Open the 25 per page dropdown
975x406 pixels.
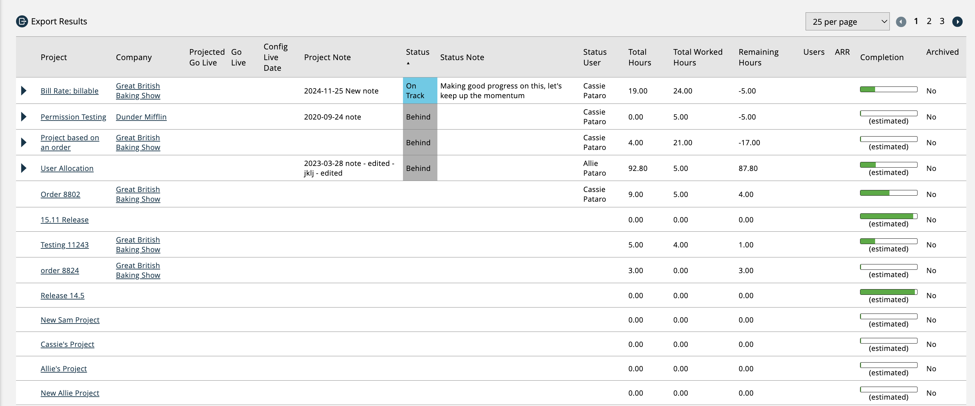point(847,22)
